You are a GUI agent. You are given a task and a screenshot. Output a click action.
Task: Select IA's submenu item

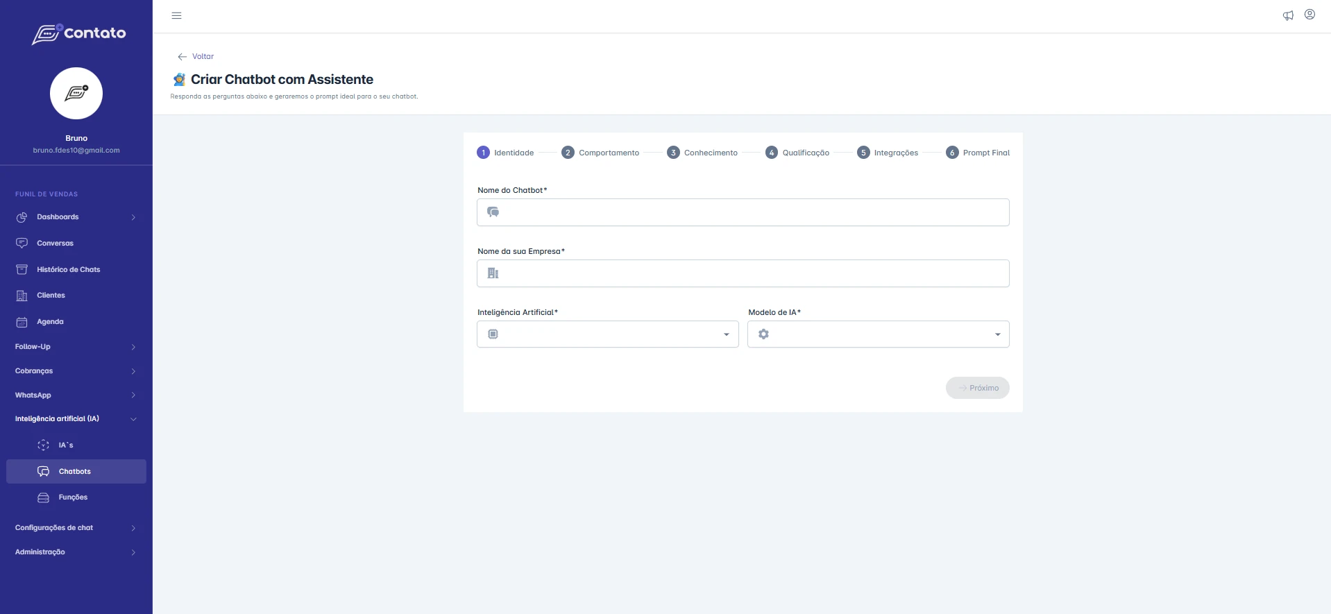(x=76, y=445)
